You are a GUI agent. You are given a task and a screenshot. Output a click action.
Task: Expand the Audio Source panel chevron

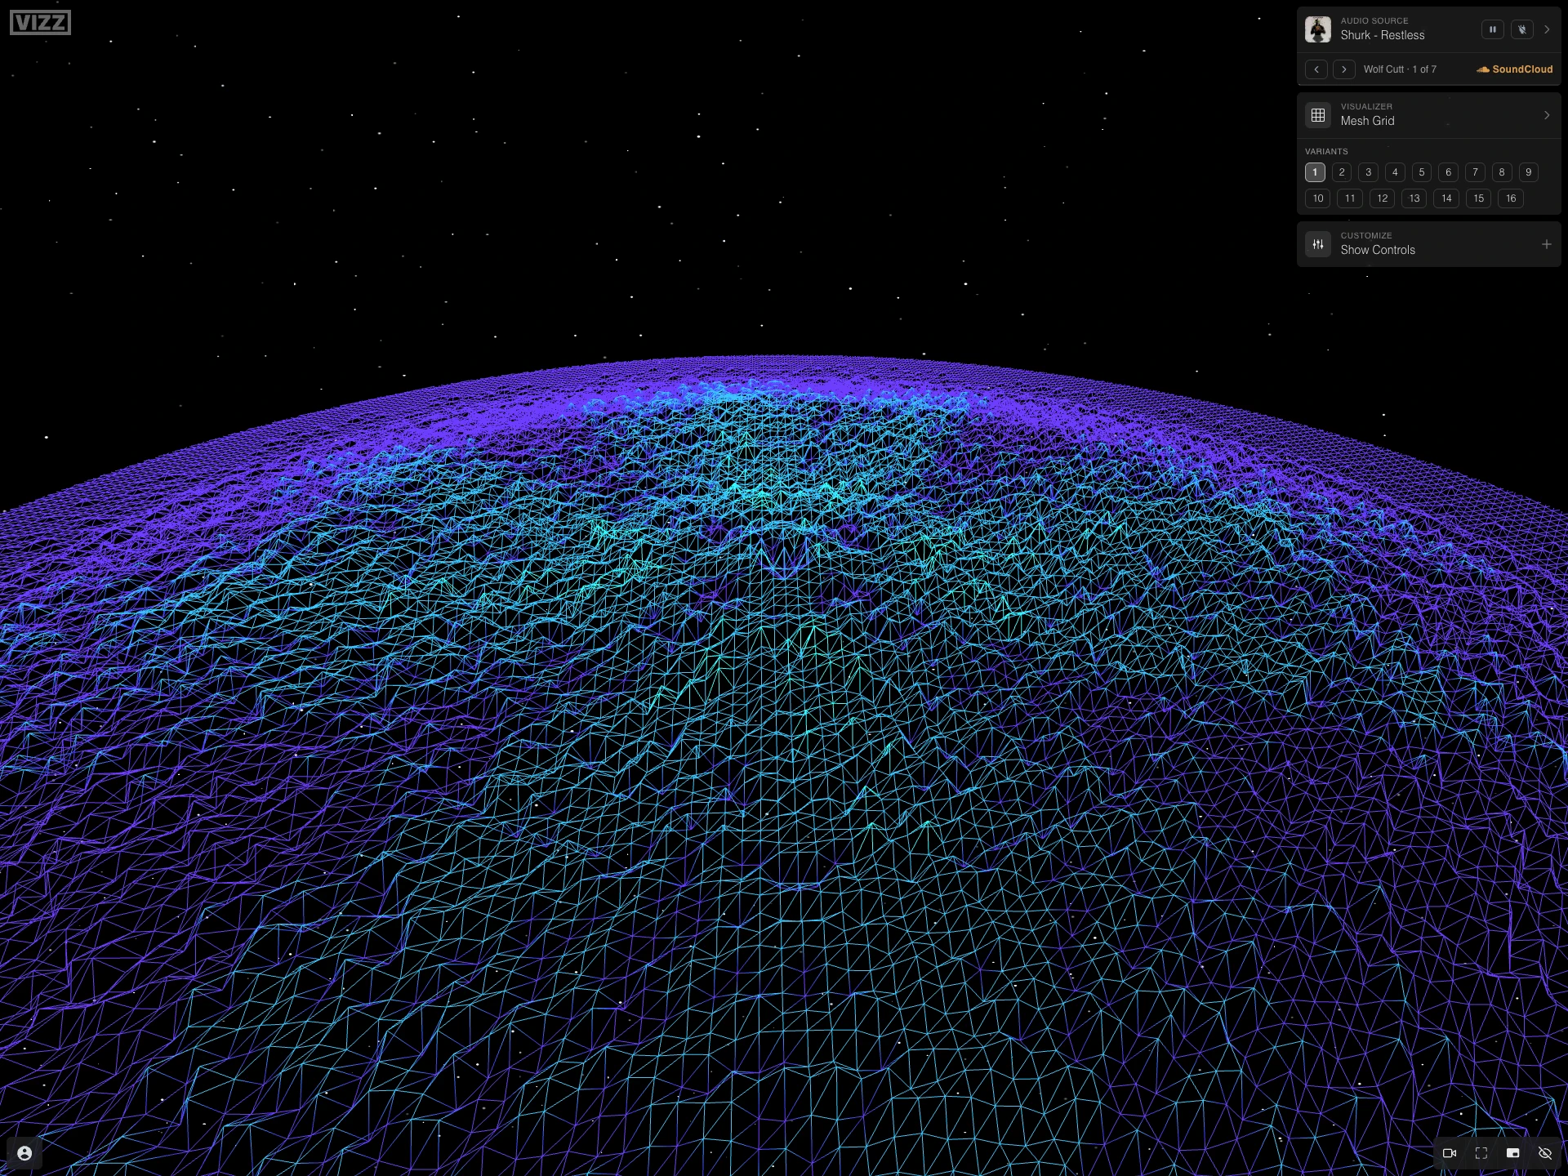1547,29
